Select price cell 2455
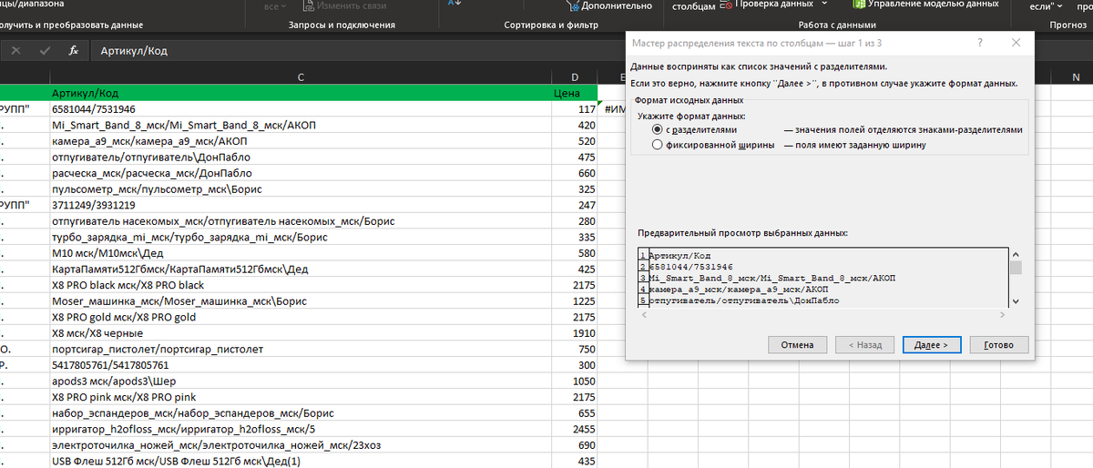 [575, 429]
